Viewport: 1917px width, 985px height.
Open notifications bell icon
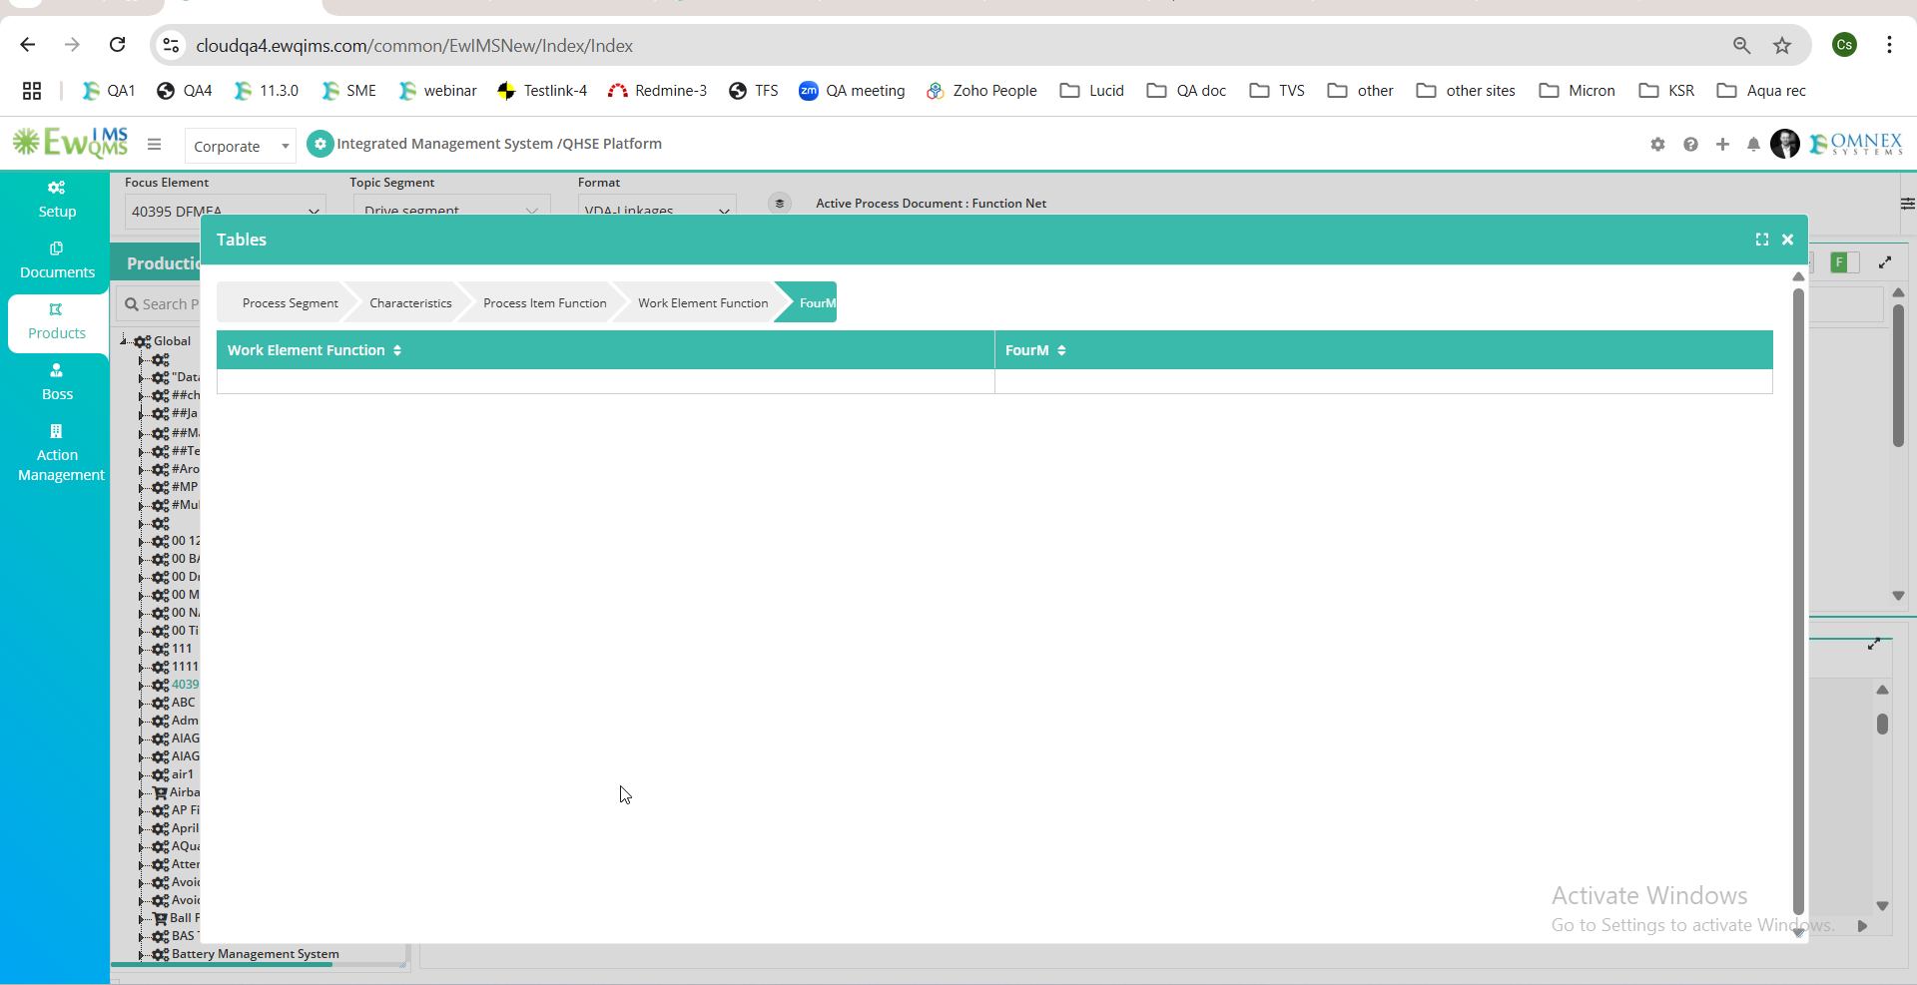tap(1753, 144)
